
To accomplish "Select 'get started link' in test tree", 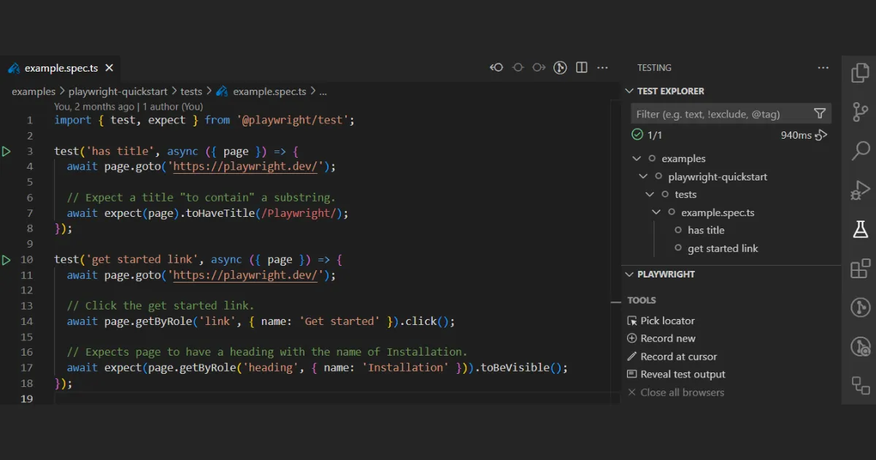I will [x=723, y=248].
